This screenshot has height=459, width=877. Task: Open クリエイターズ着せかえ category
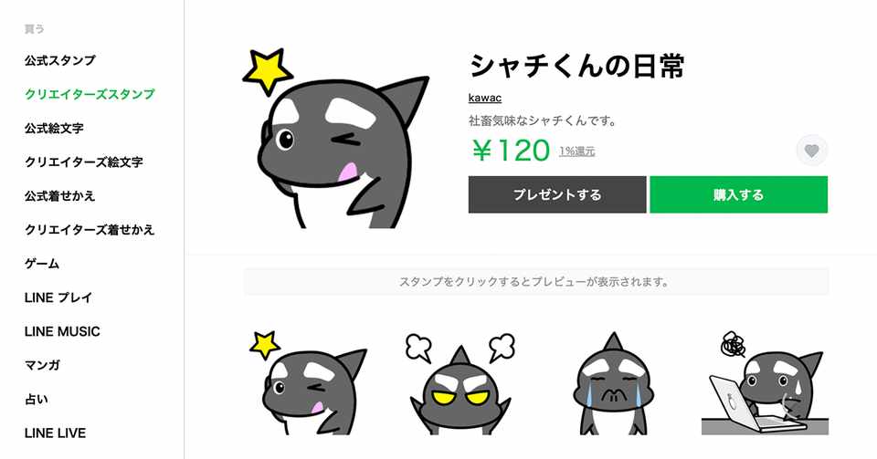click(90, 230)
